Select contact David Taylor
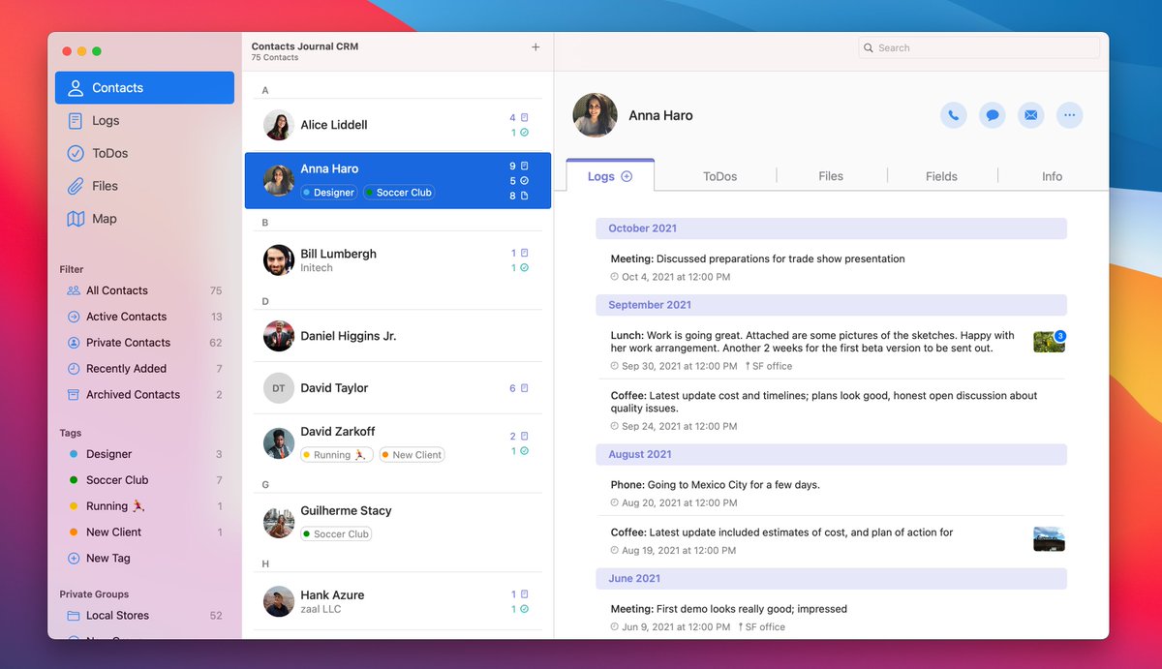 click(398, 388)
